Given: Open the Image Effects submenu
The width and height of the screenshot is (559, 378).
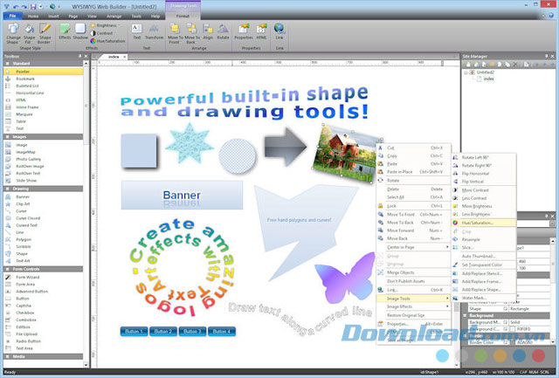Looking at the screenshot, I should [x=413, y=306].
